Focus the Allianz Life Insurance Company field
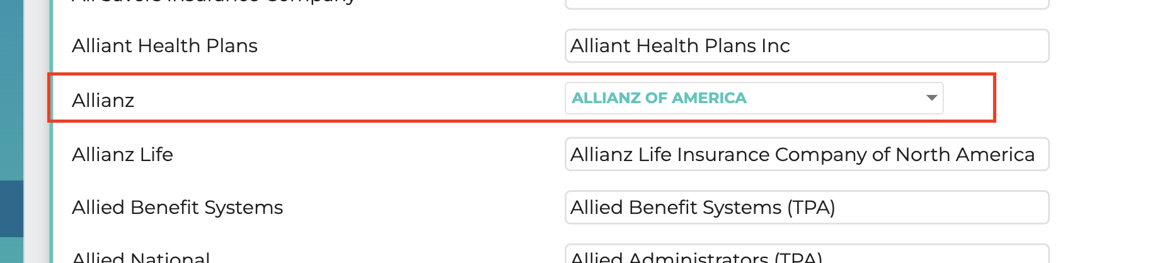Image resolution: width=1162 pixels, height=263 pixels. point(807,154)
